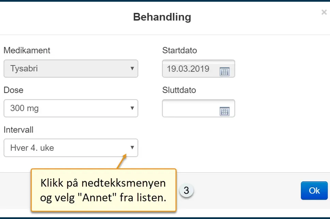The image size is (330, 219).
Task: Click the Medikament field label
Action: point(27,51)
